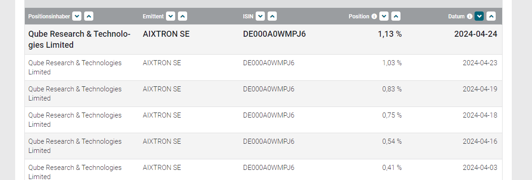532x180 pixels.
Task: Click the Emittent column header label
Action: [x=154, y=16]
